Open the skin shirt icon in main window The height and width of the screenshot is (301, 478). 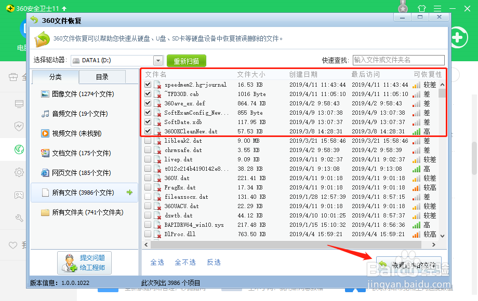click(421, 8)
